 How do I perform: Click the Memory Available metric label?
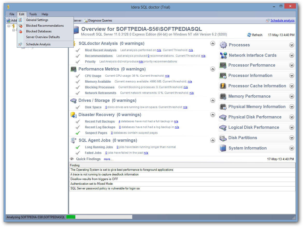[98, 82]
